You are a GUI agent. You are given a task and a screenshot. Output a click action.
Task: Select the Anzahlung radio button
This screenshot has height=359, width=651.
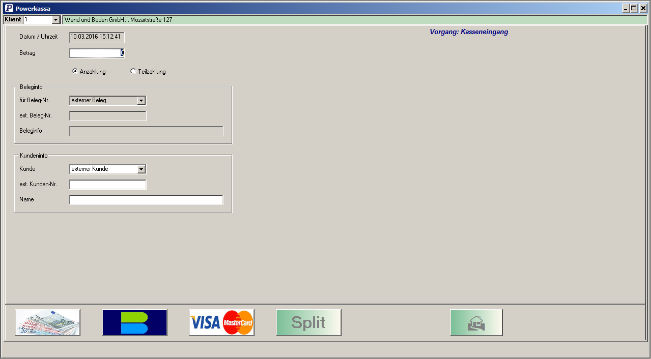[x=75, y=72]
